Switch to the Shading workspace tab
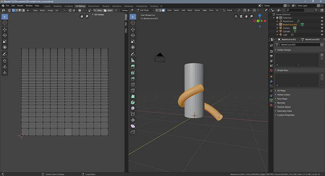 [x=106, y=6]
